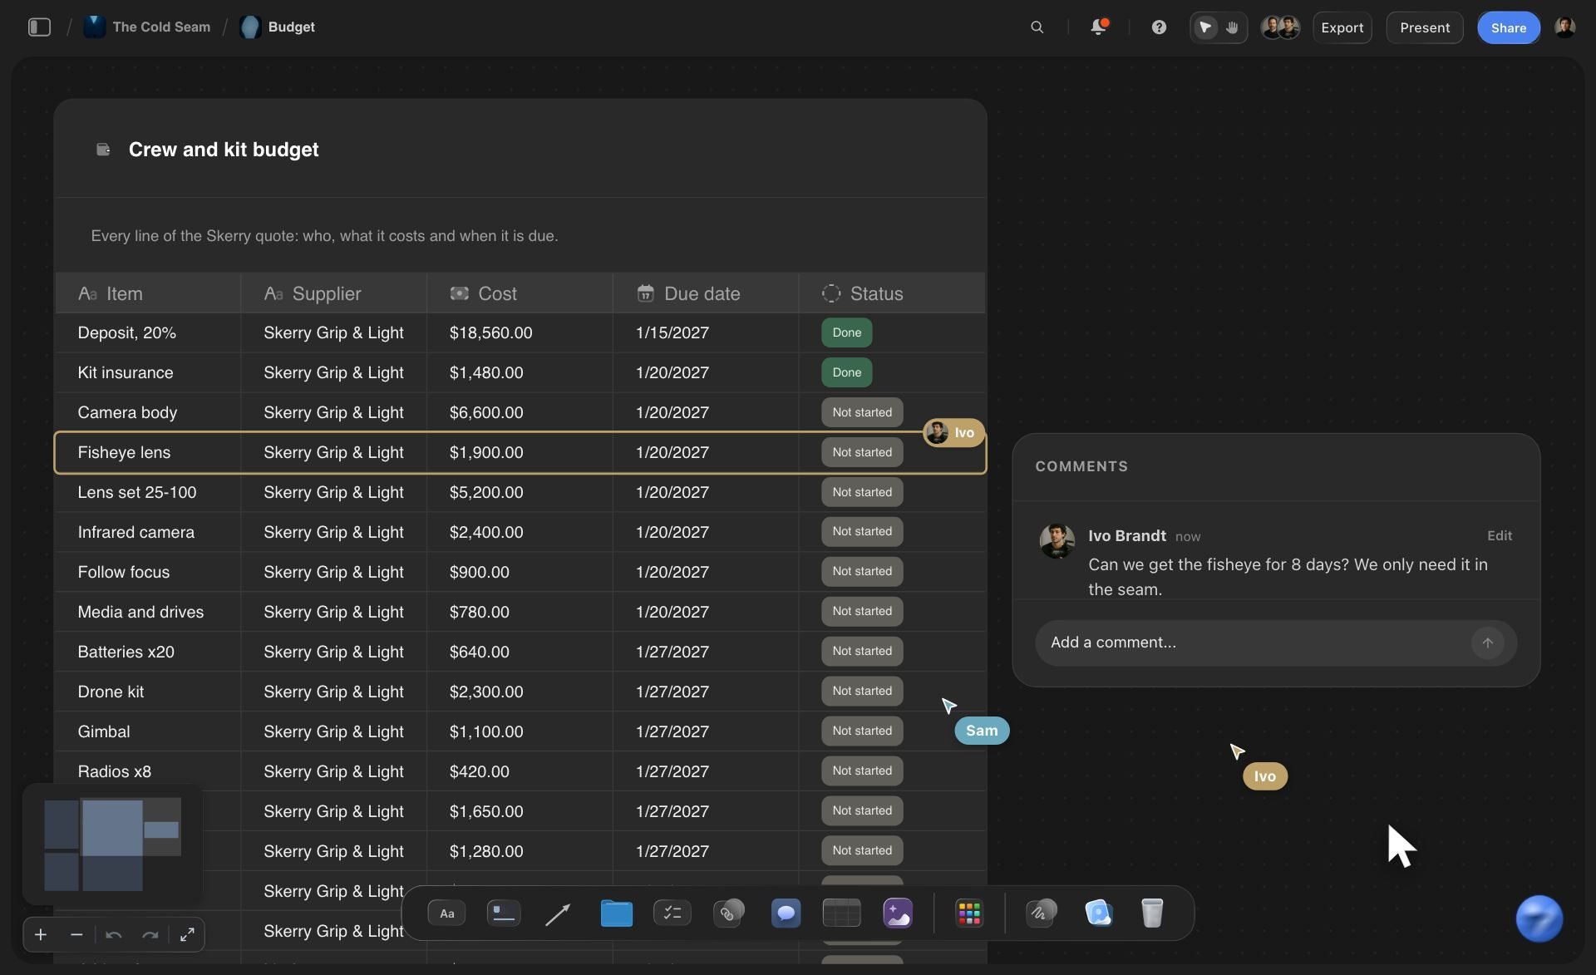Redo the last action

[x=150, y=935]
